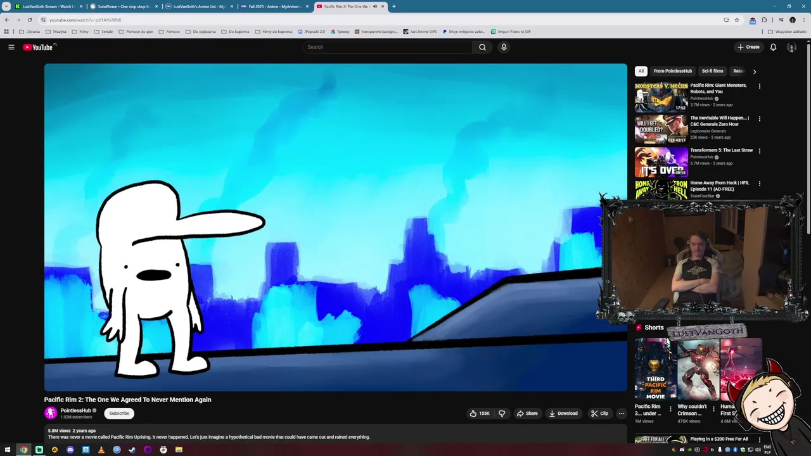811x456 pixels.
Task: Open the Filmy do kupienia bookmarks folder
Action: pos(274,31)
